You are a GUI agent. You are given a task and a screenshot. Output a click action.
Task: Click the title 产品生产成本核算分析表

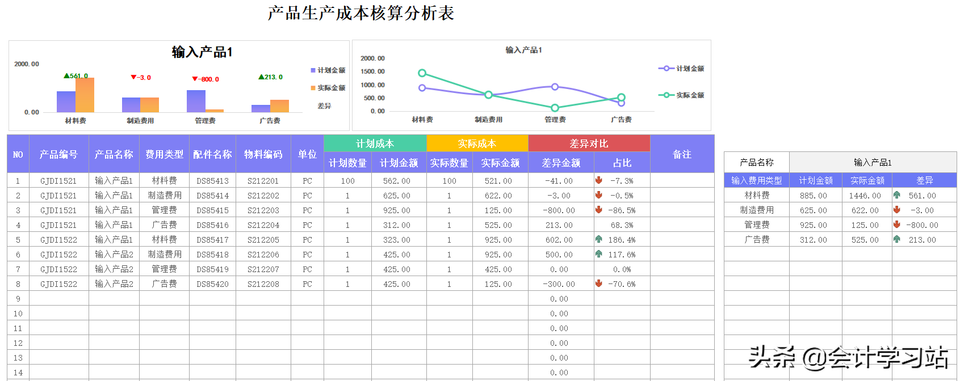(361, 13)
